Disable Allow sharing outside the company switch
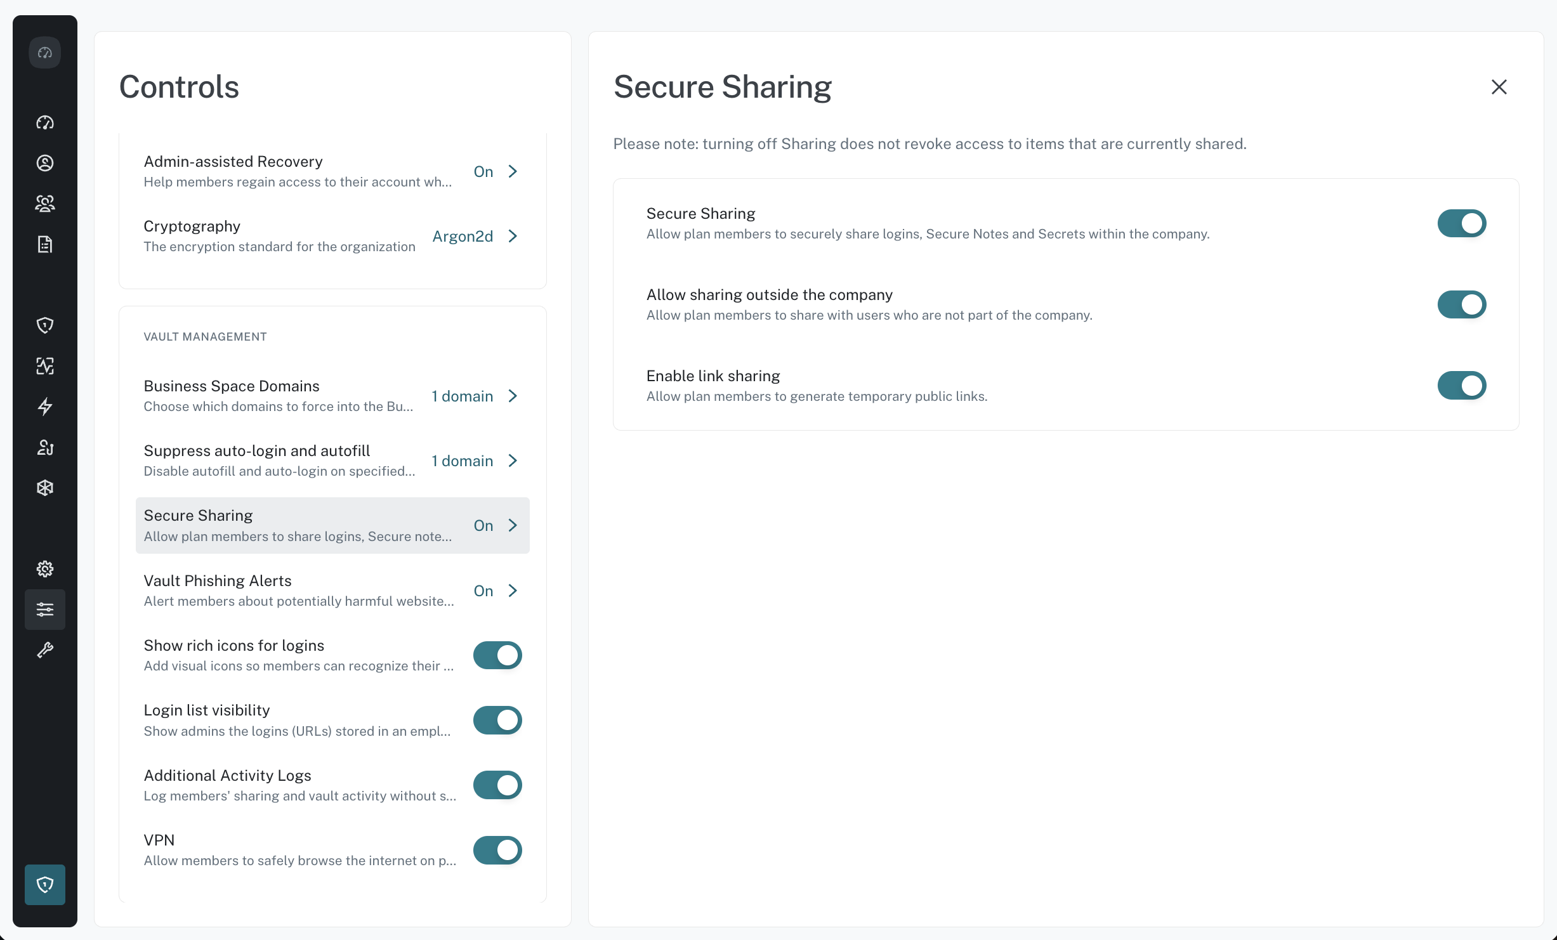The image size is (1557, 940). pos(1462,304)
